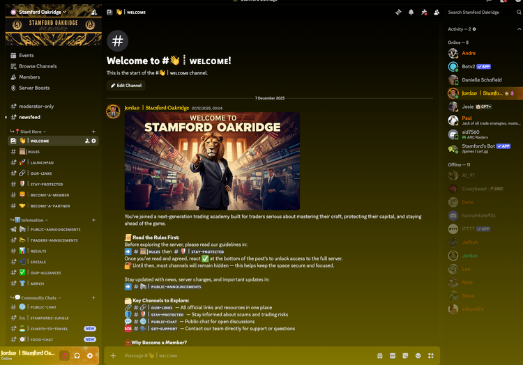523x365 pixels.
Task: Select Server Boosts in sidebar
Action: click(34, 88)
